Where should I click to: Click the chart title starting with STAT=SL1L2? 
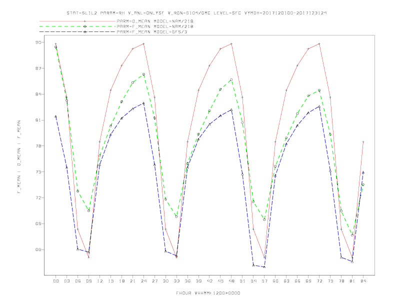[196, 13]
